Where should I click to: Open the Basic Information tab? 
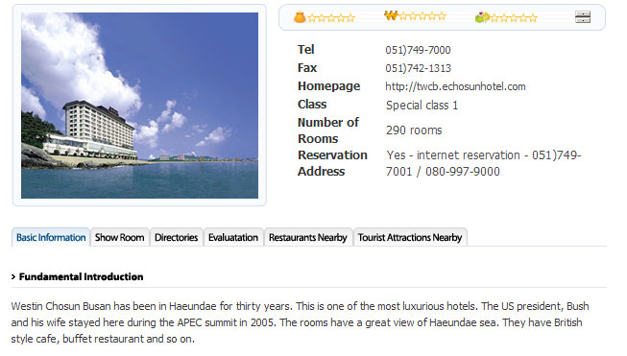(51, 237)
